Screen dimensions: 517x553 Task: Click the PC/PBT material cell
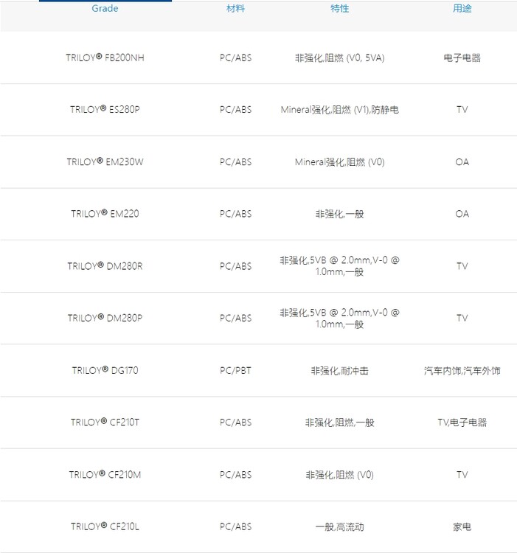point(235,370)
